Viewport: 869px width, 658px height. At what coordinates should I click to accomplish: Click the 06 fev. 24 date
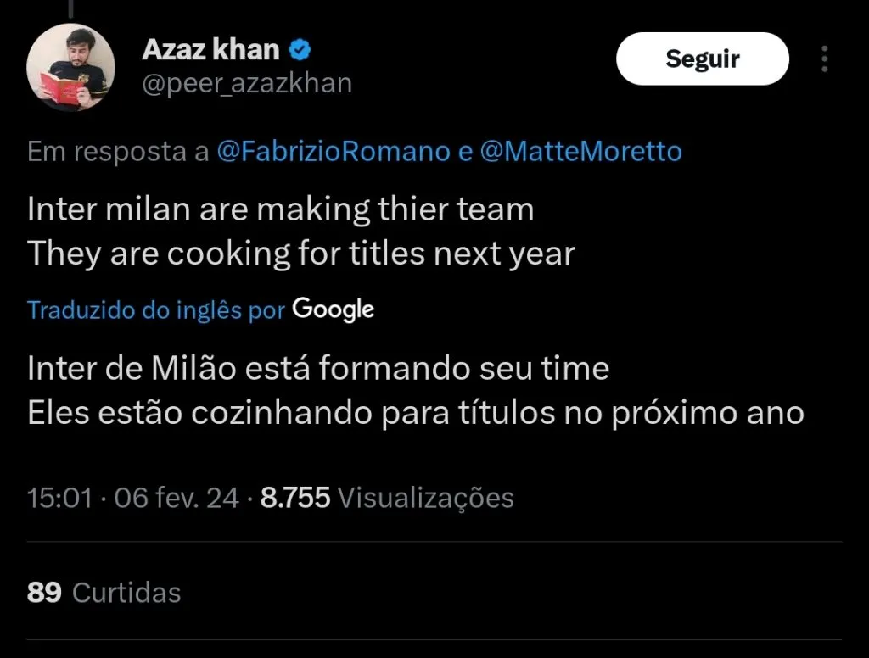pyautogui.click(x=177, y=498)
